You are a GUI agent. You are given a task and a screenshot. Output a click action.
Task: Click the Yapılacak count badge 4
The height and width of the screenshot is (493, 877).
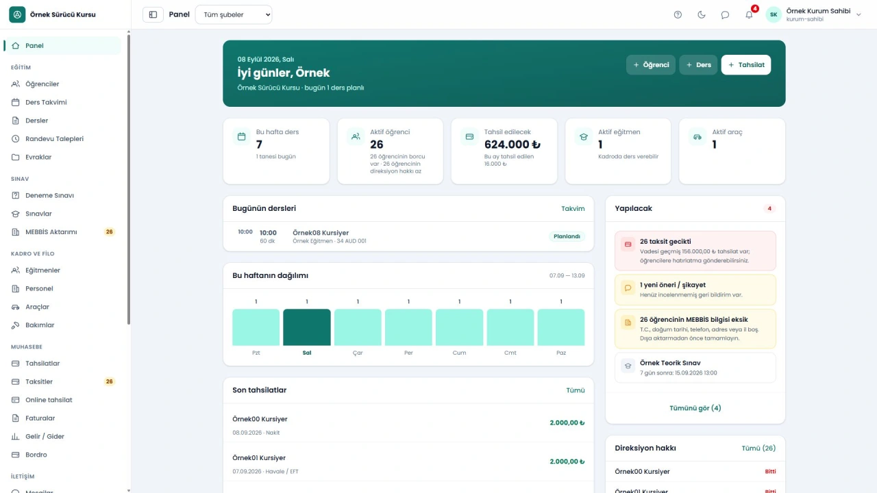[x=769, y=209]
